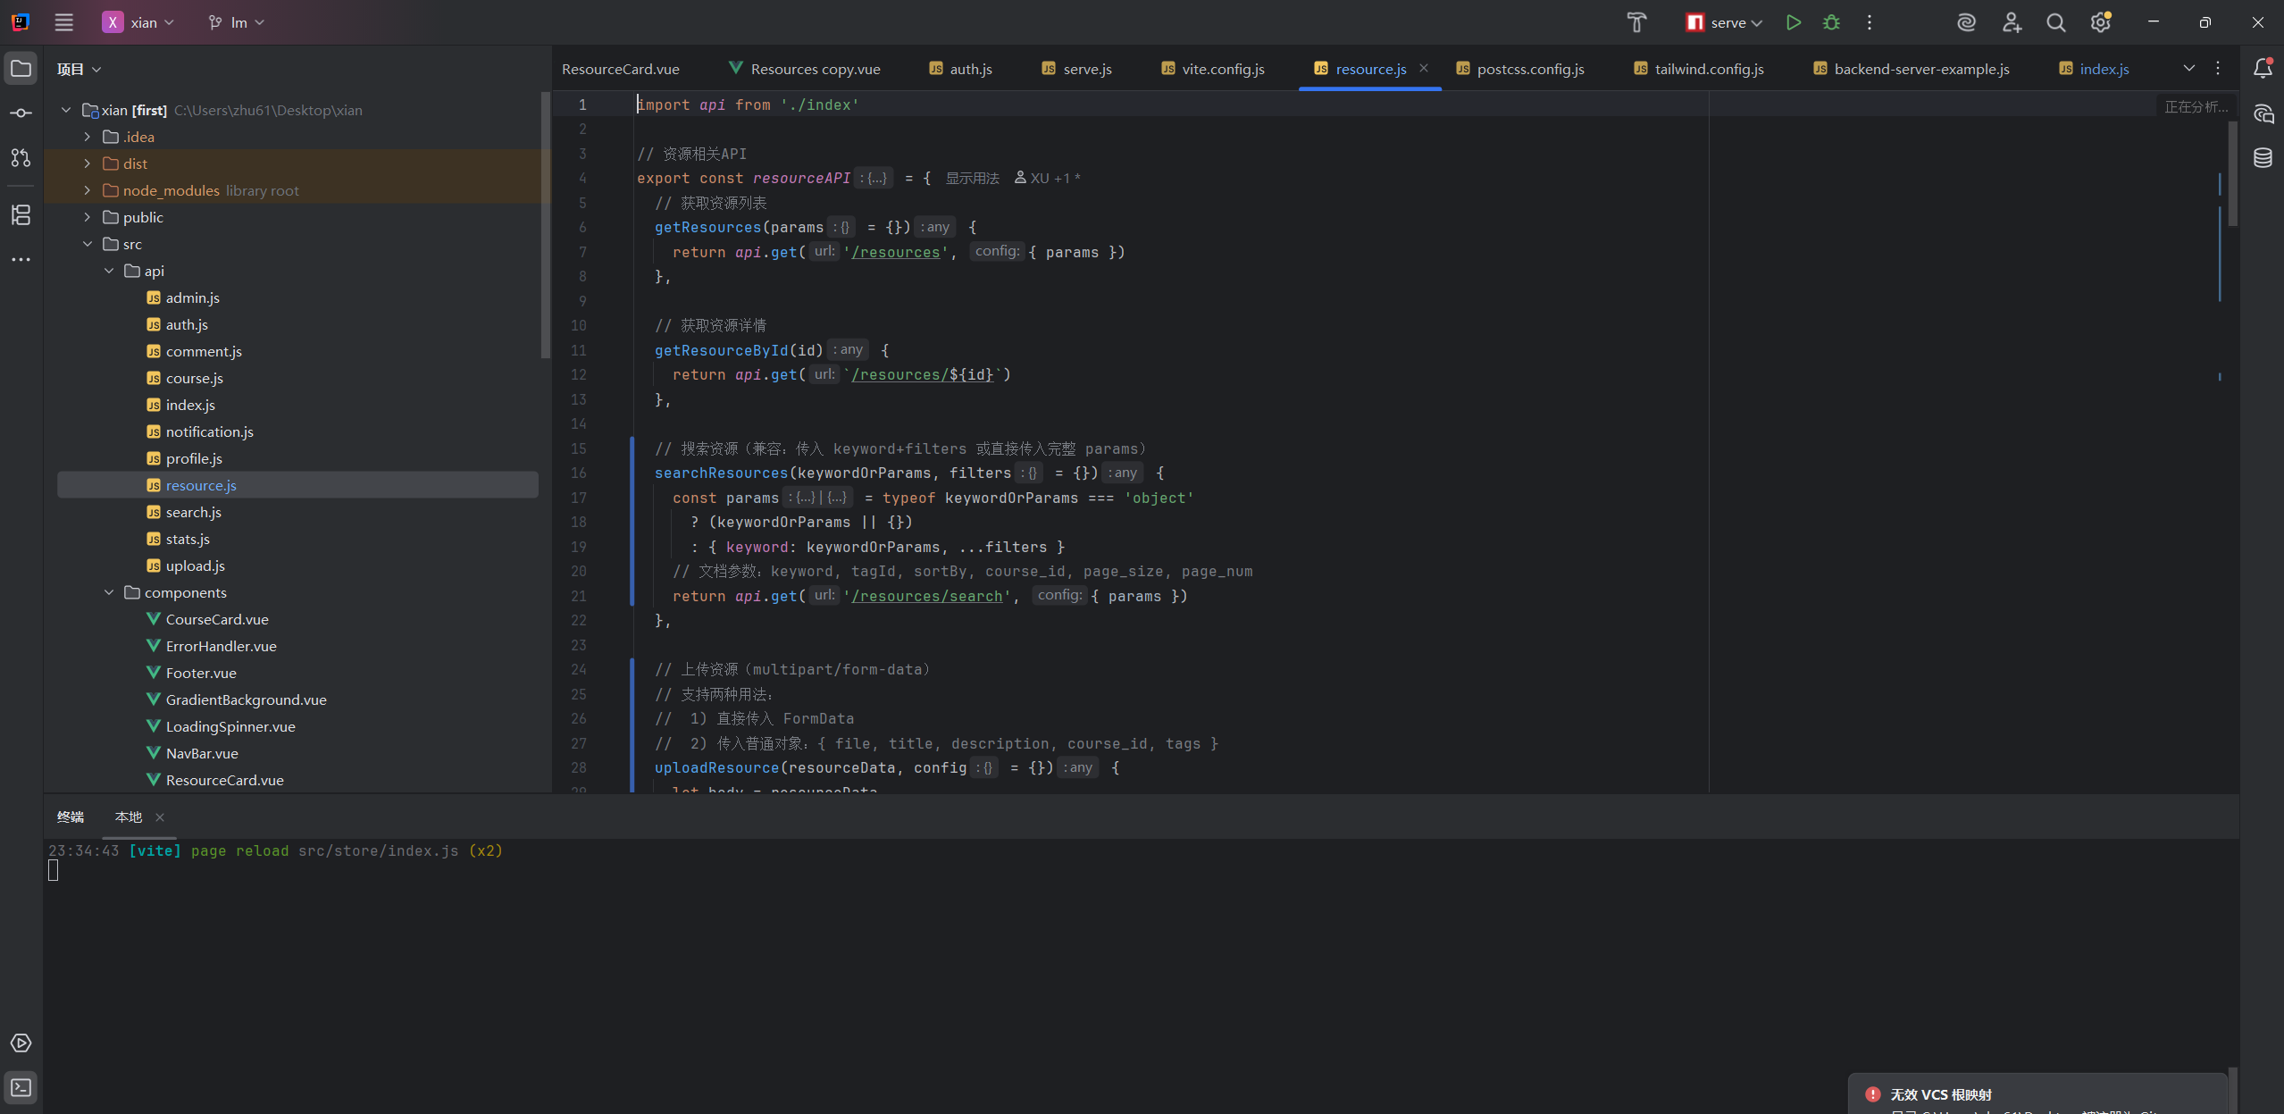2284x1114 pixels.
Task: Click the Debug bug icon
Action: [x=1831, y=22]
